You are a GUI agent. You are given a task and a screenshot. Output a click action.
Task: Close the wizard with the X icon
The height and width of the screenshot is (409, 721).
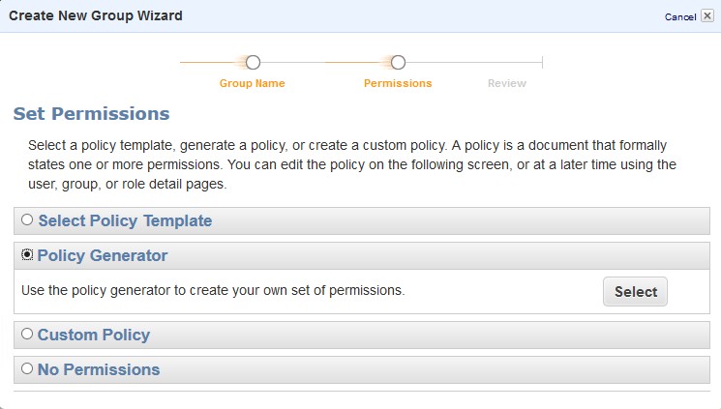pos(707,16)
